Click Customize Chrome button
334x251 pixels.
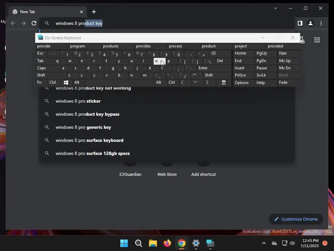click(x=296, y=219)
